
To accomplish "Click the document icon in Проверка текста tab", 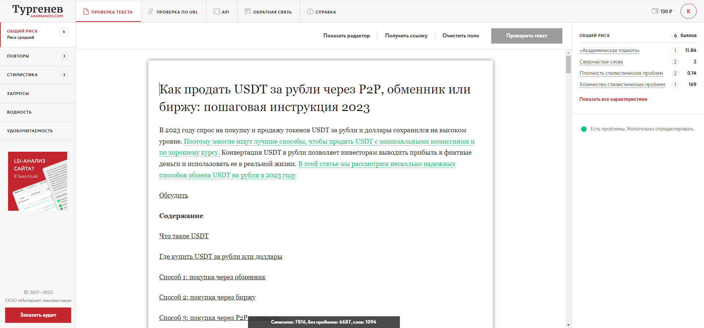I will coord(86,12).
